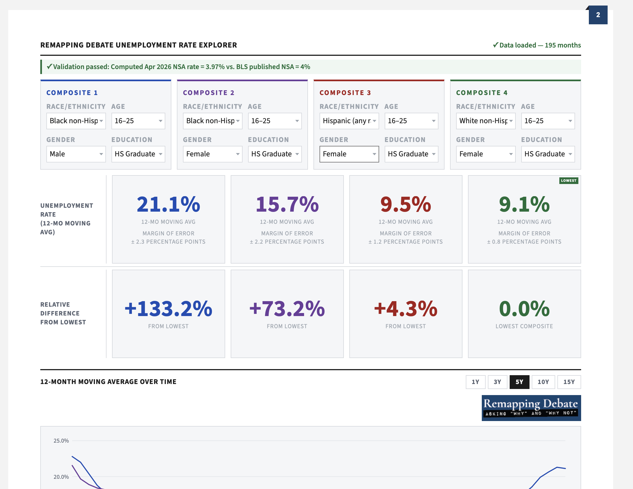Open Composite 4 Gender dropdown
The image size is (633, 489).
[x=486, y=154]
